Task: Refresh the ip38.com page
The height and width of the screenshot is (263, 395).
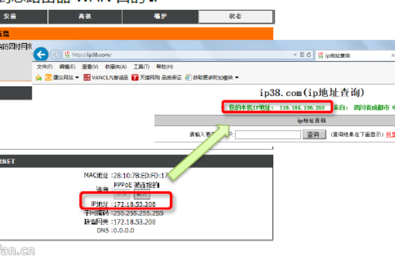Action: click(309, 55)
